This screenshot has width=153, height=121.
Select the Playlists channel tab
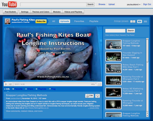pos(94,21)
